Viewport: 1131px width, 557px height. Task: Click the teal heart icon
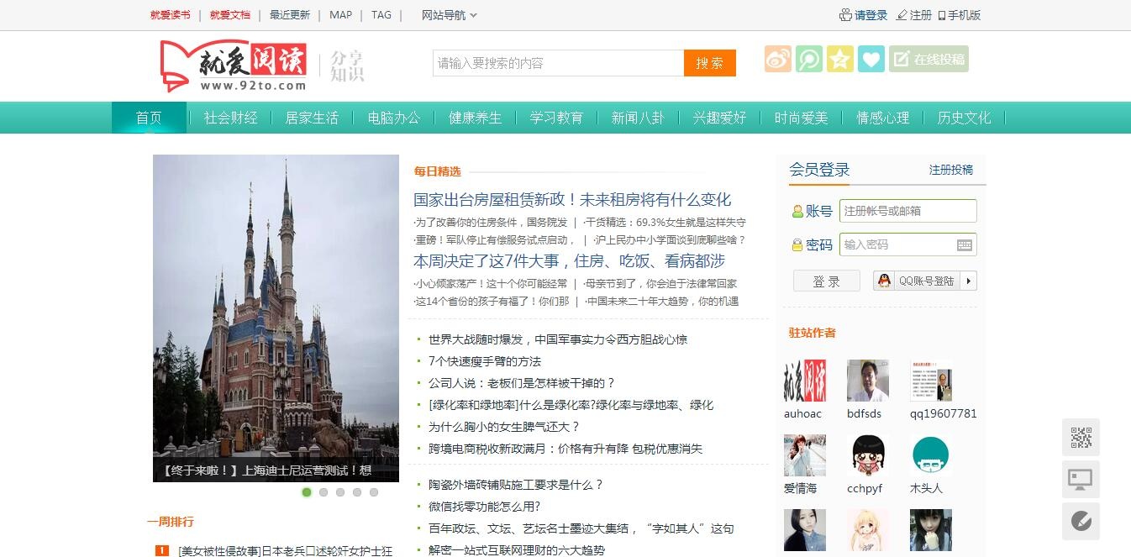click(x=871, y=59)
